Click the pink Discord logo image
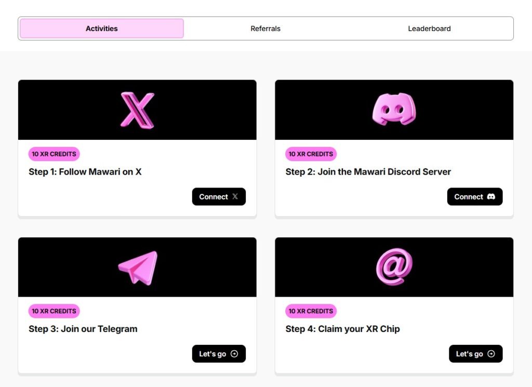Image resolution: width=532 pixels, height=387 pixels. coord(394,109)
